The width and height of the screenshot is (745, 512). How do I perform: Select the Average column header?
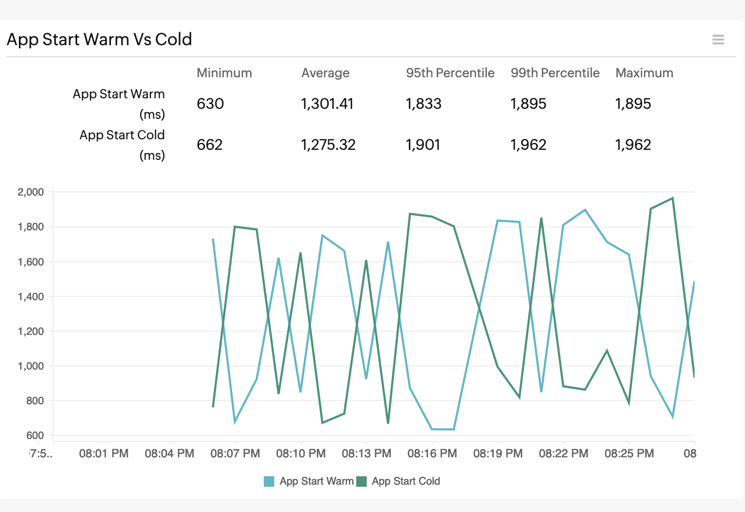325,73
